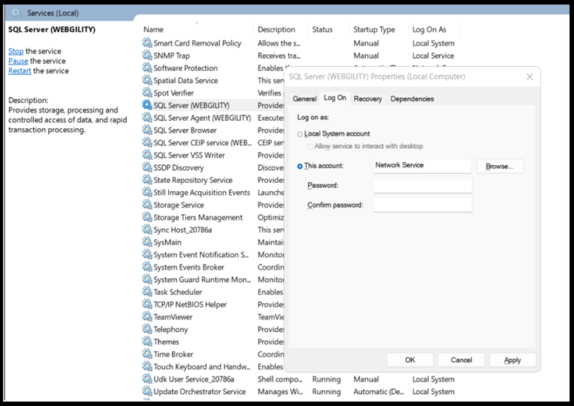Select the Update Orchestrator Service icon
Image resolution: width=574 pixels, height=406 pixels.
[x=147, y=392]
